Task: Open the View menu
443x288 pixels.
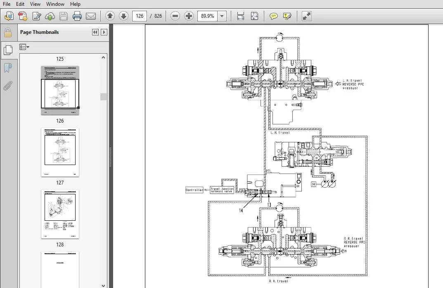Action: 35,4
